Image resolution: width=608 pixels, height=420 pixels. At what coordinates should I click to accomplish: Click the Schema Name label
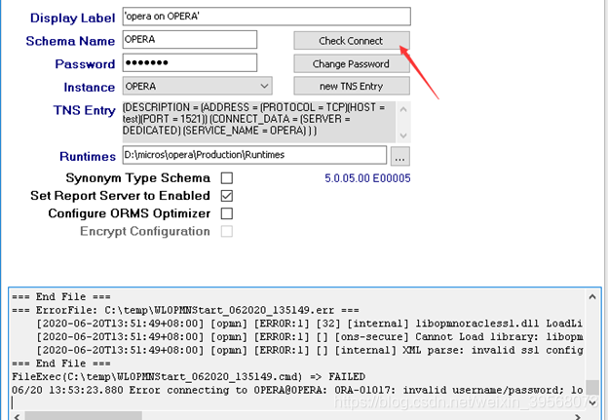click(x=70, y=41)
